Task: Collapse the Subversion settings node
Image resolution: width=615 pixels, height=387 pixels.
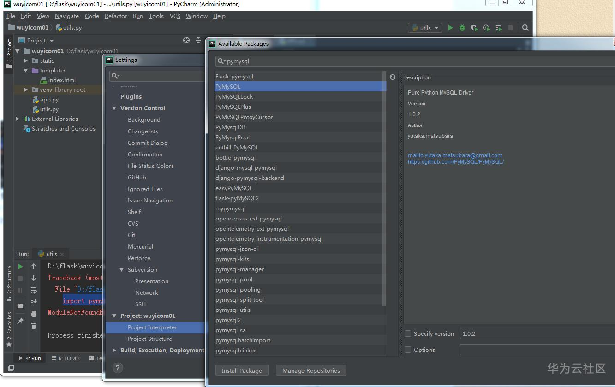Action: 122,269
